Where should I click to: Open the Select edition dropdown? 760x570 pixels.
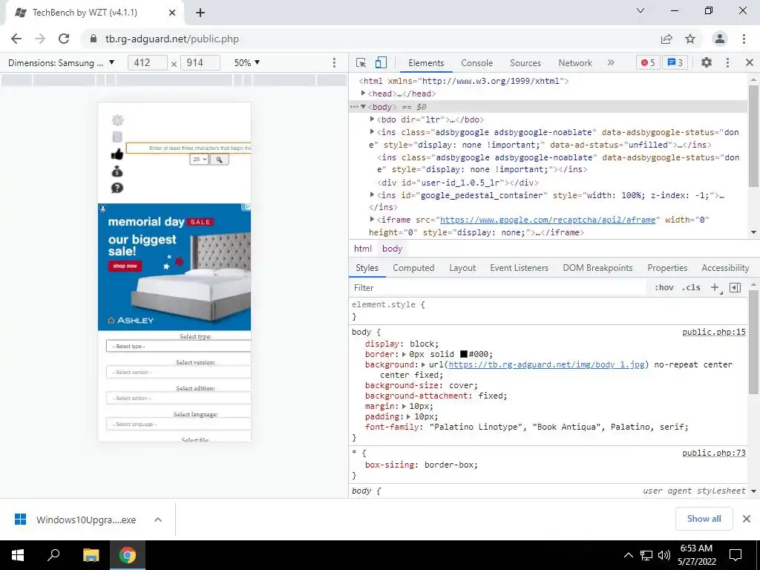178,398
